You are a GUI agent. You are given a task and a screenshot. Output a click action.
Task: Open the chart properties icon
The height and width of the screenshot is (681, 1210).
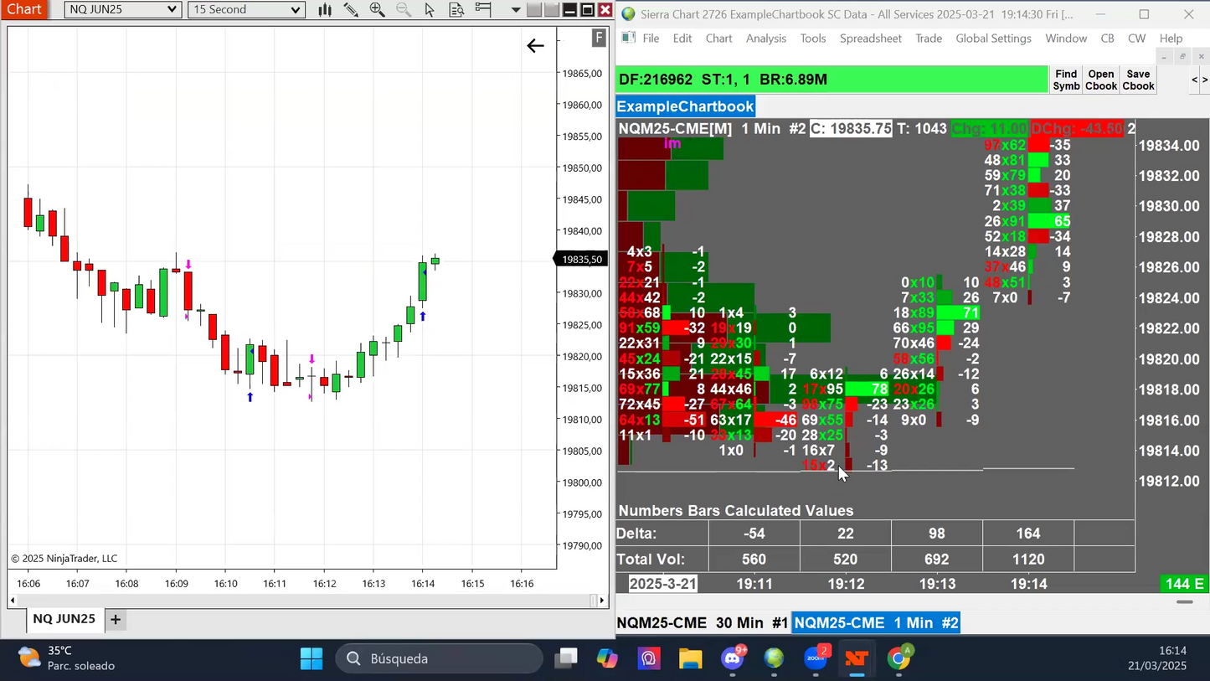coord(483,10)
